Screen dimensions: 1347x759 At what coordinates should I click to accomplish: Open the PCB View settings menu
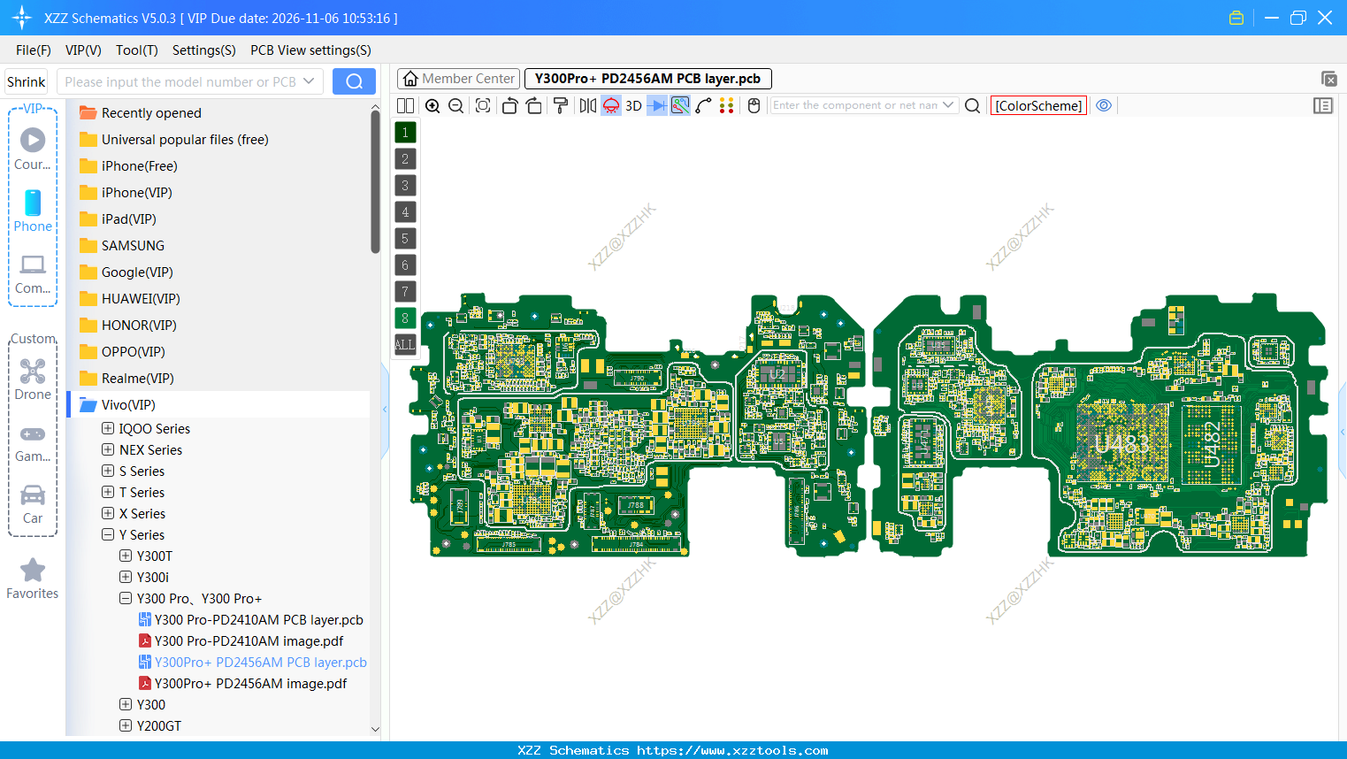click(310, 50)
